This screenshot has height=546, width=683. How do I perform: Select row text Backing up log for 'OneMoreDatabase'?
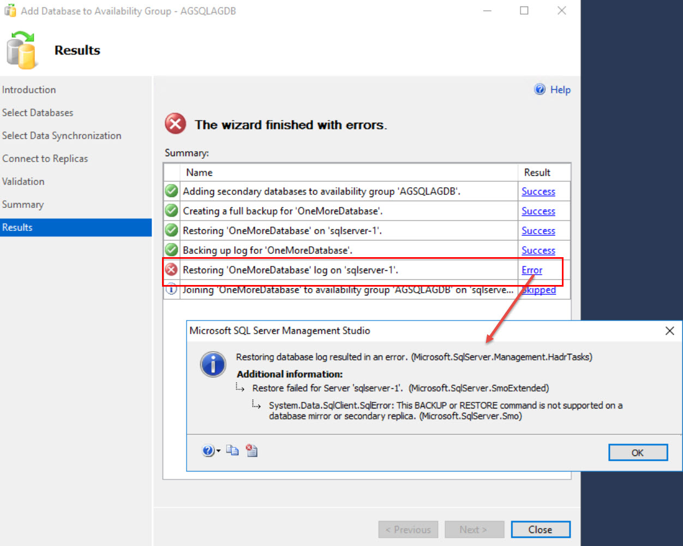point(267,251)
